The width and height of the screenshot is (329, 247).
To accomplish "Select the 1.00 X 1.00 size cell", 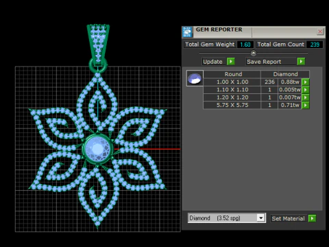I will tap(232, 82).
